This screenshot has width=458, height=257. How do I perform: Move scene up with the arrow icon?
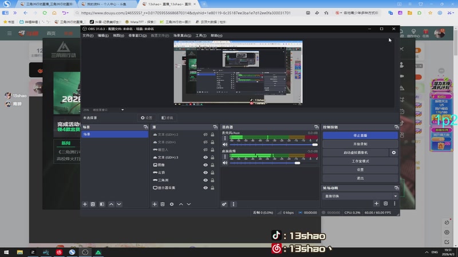coord(111,204)
